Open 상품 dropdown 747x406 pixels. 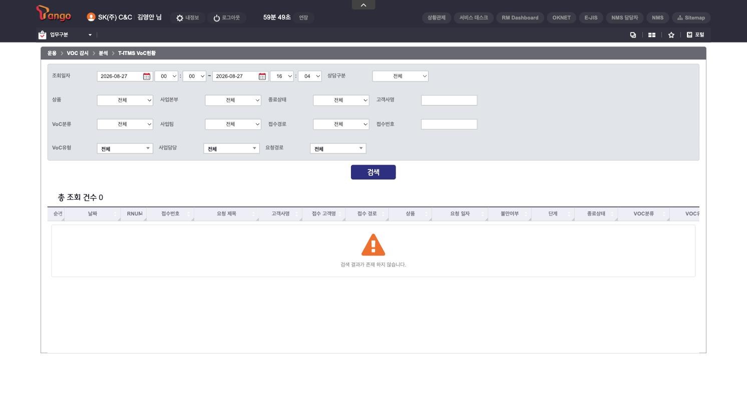125,100
